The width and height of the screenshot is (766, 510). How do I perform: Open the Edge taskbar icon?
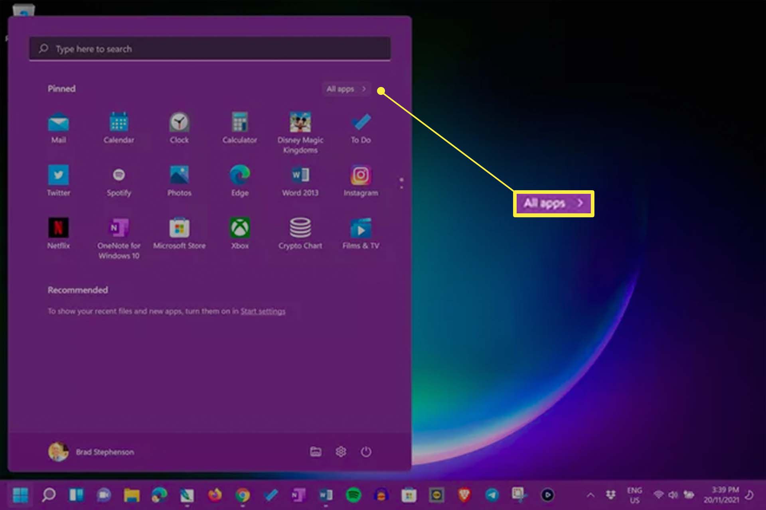pyautogui.click(x=159, y=495)
